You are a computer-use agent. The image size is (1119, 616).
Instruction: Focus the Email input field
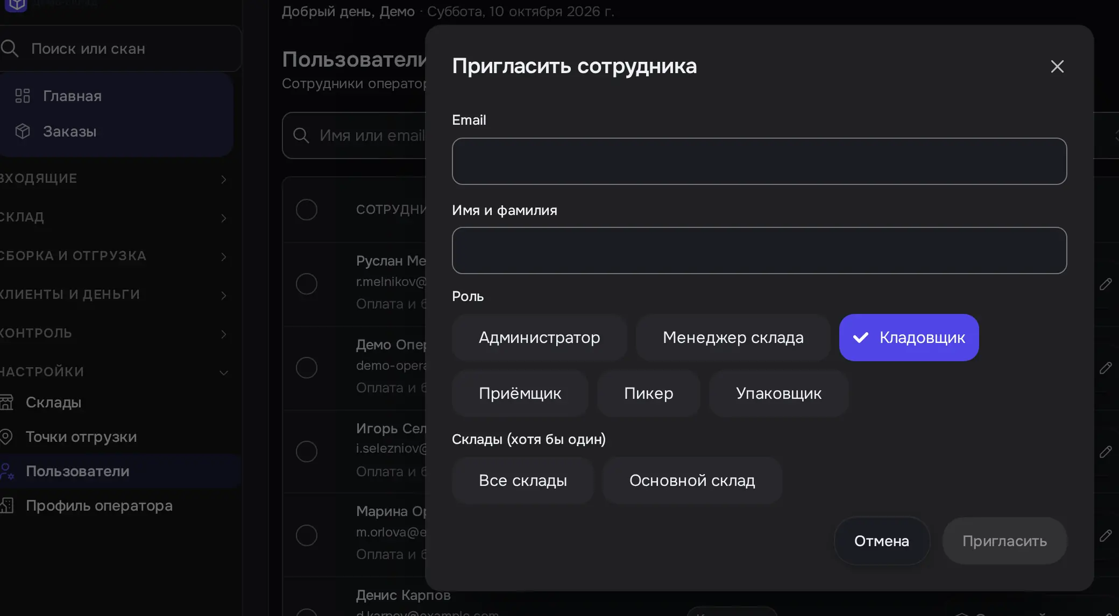click(x=759, y=161)
